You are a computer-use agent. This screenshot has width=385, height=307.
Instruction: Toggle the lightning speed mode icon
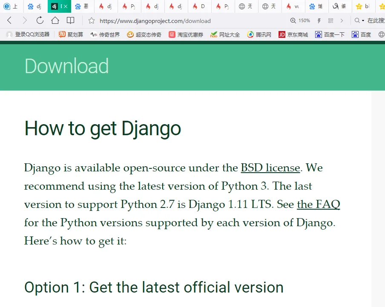319,20
